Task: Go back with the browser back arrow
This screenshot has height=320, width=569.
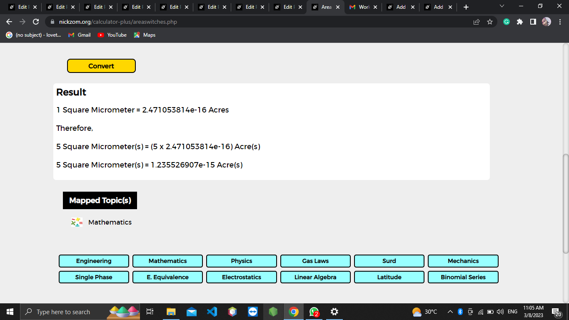Action: pyautogui.click(x=9, y=22)
